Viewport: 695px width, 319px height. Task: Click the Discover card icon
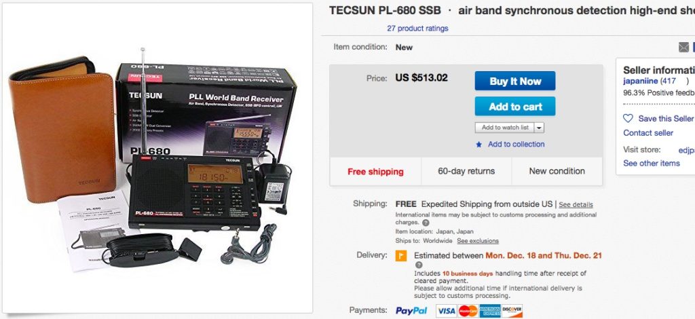point(512,311)
